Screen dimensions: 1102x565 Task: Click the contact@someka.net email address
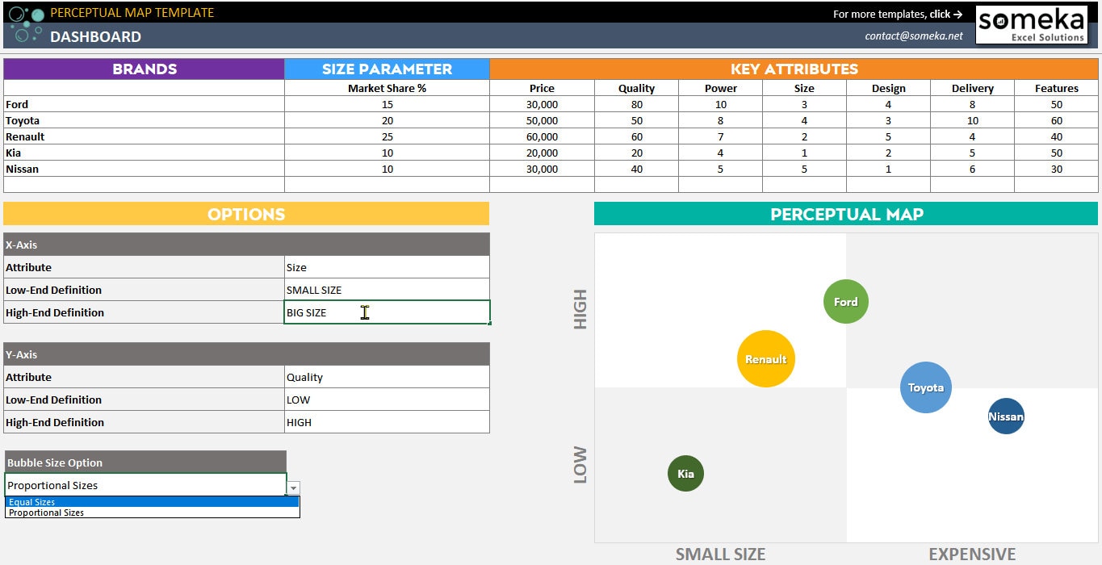point(916,36)
